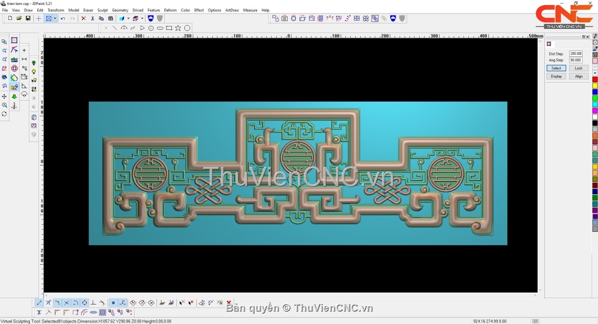
Task: Click the carved relief model in canvas
Action: pos(298,173)
